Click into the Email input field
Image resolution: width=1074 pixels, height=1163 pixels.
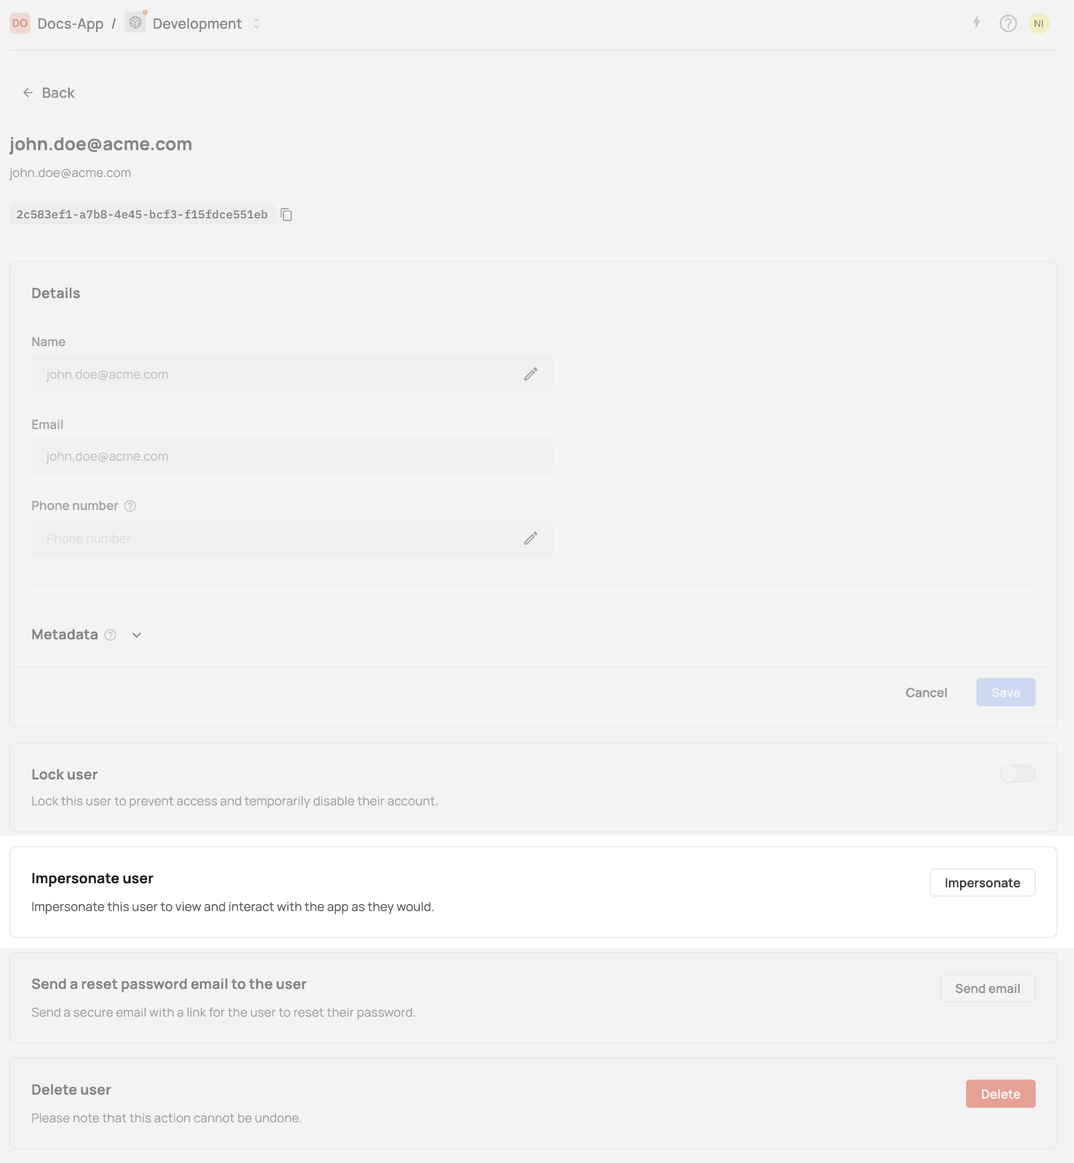[291, 456]
